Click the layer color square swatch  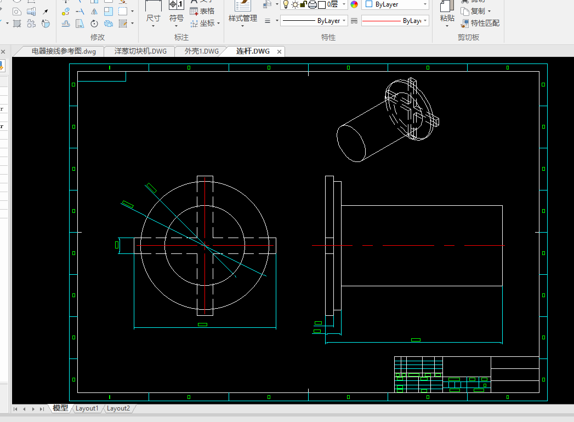pos(322,4)
